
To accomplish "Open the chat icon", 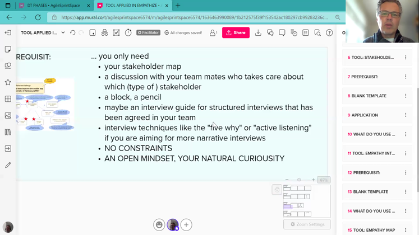I will pyautogui.click(x=270, y=32).
